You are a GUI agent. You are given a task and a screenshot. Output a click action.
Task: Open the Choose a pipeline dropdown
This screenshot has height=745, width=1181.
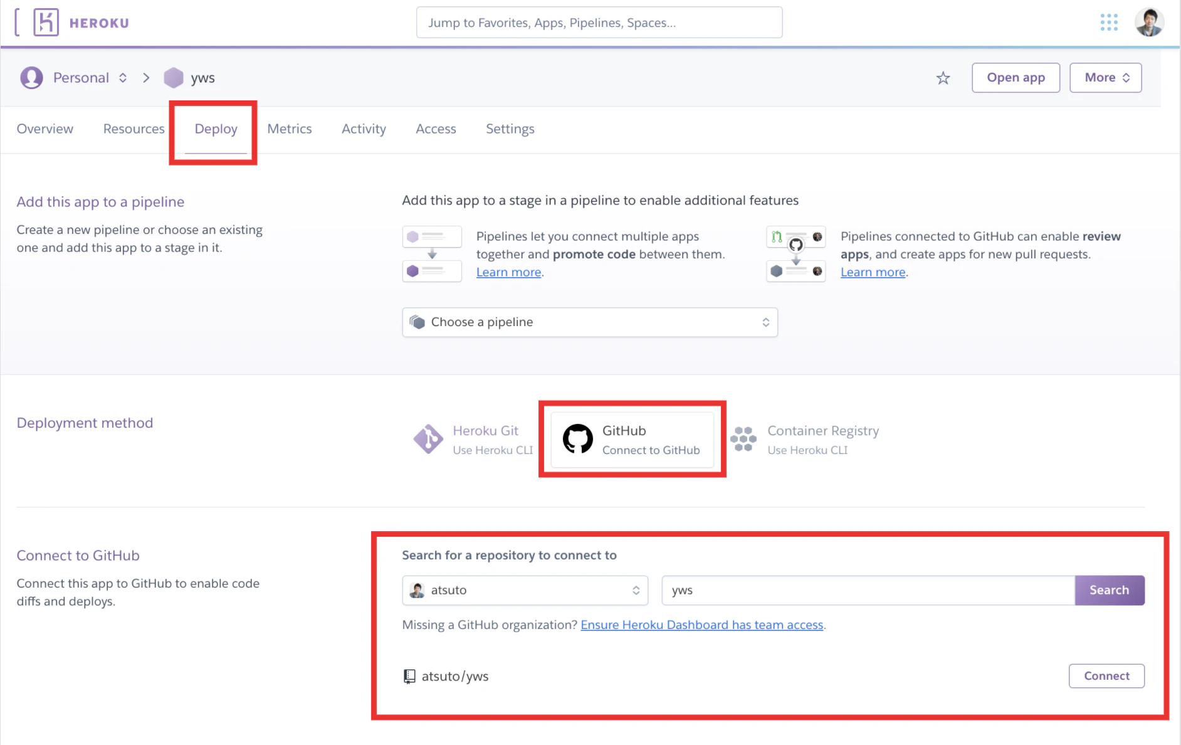point(590,322)
